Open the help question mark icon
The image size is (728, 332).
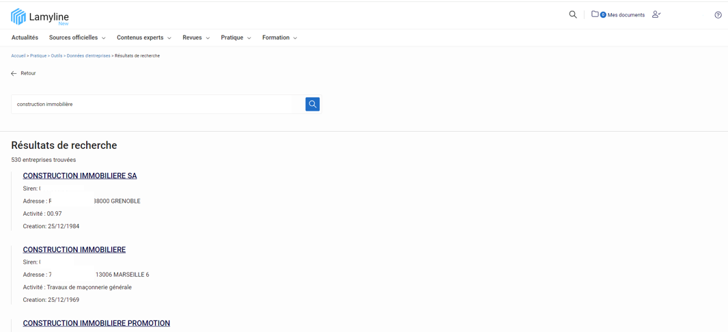718,15
